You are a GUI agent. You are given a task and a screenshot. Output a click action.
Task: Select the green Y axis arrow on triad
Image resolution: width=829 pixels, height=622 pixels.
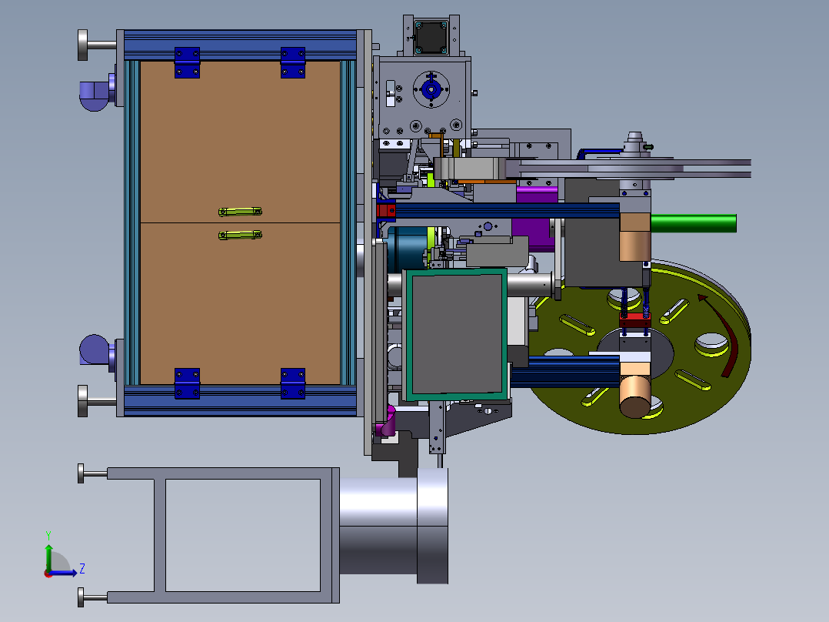(x=48, y=557)
